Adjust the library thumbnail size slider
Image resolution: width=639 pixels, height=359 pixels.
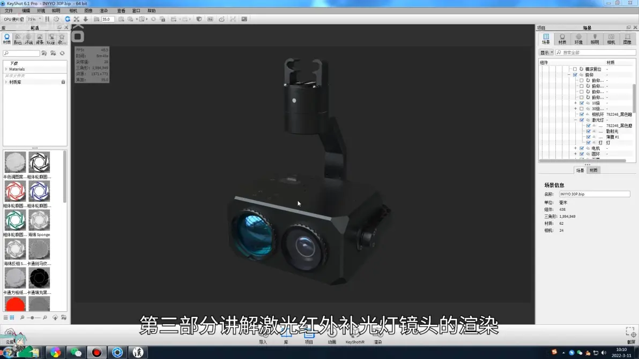coord(33,317)
